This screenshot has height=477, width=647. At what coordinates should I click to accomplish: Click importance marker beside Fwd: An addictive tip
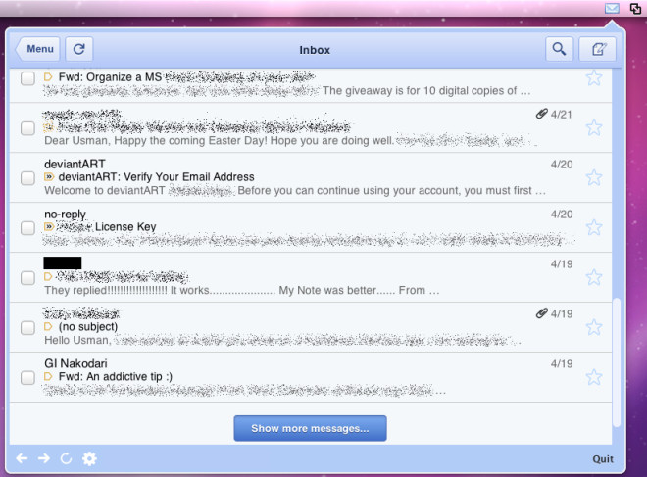[x=48, y=376]
